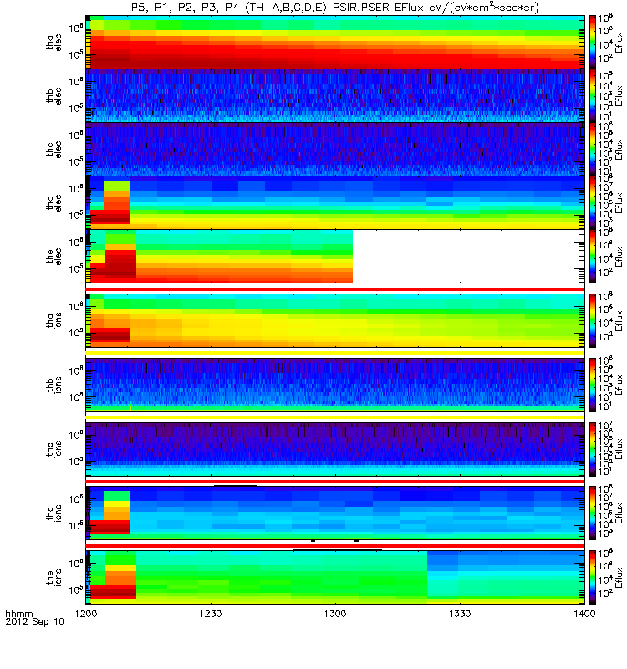The height and width of the screenshot is (669, 627).
Task: Select the 'thd elec' panel label
Action: tap(54, 203)
